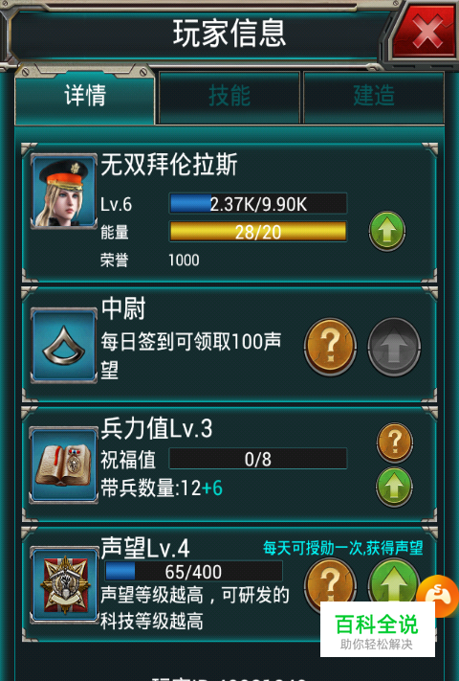This screenshot has height=681, width=459.
Task: Select the player avatar portrait
Action: pyautogui.click(x=64, y=192)
